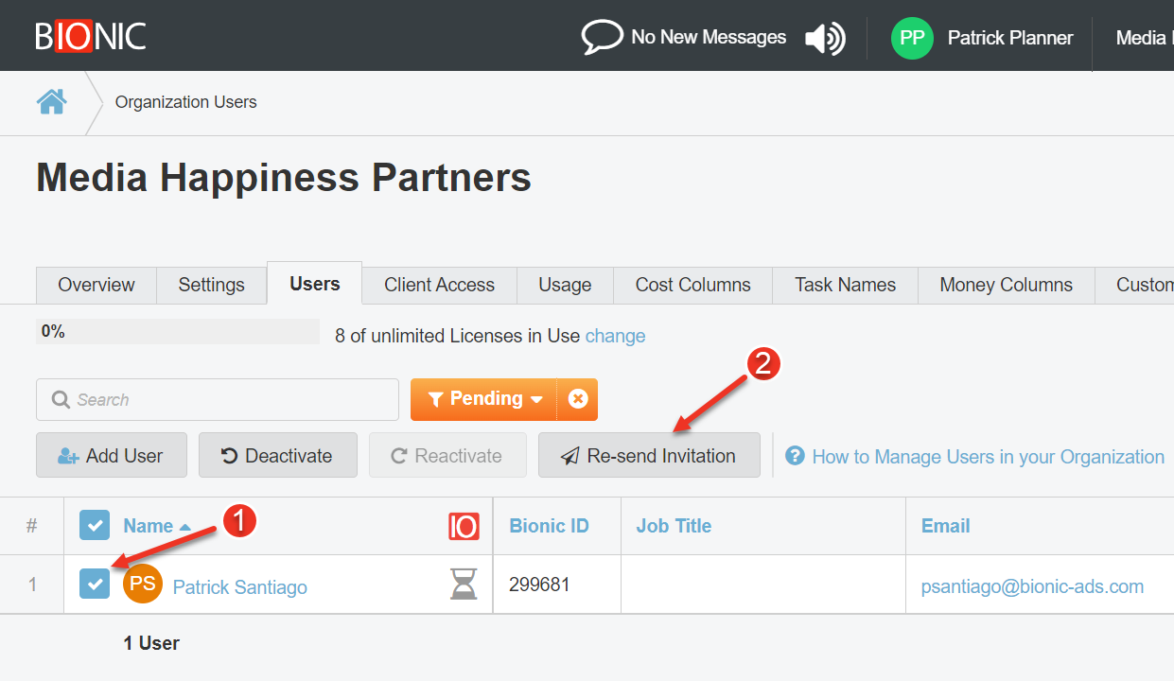Toggle Name column sort order
Image resolution: width=1174 pixels, height=681 pixels.
point(149,526)
